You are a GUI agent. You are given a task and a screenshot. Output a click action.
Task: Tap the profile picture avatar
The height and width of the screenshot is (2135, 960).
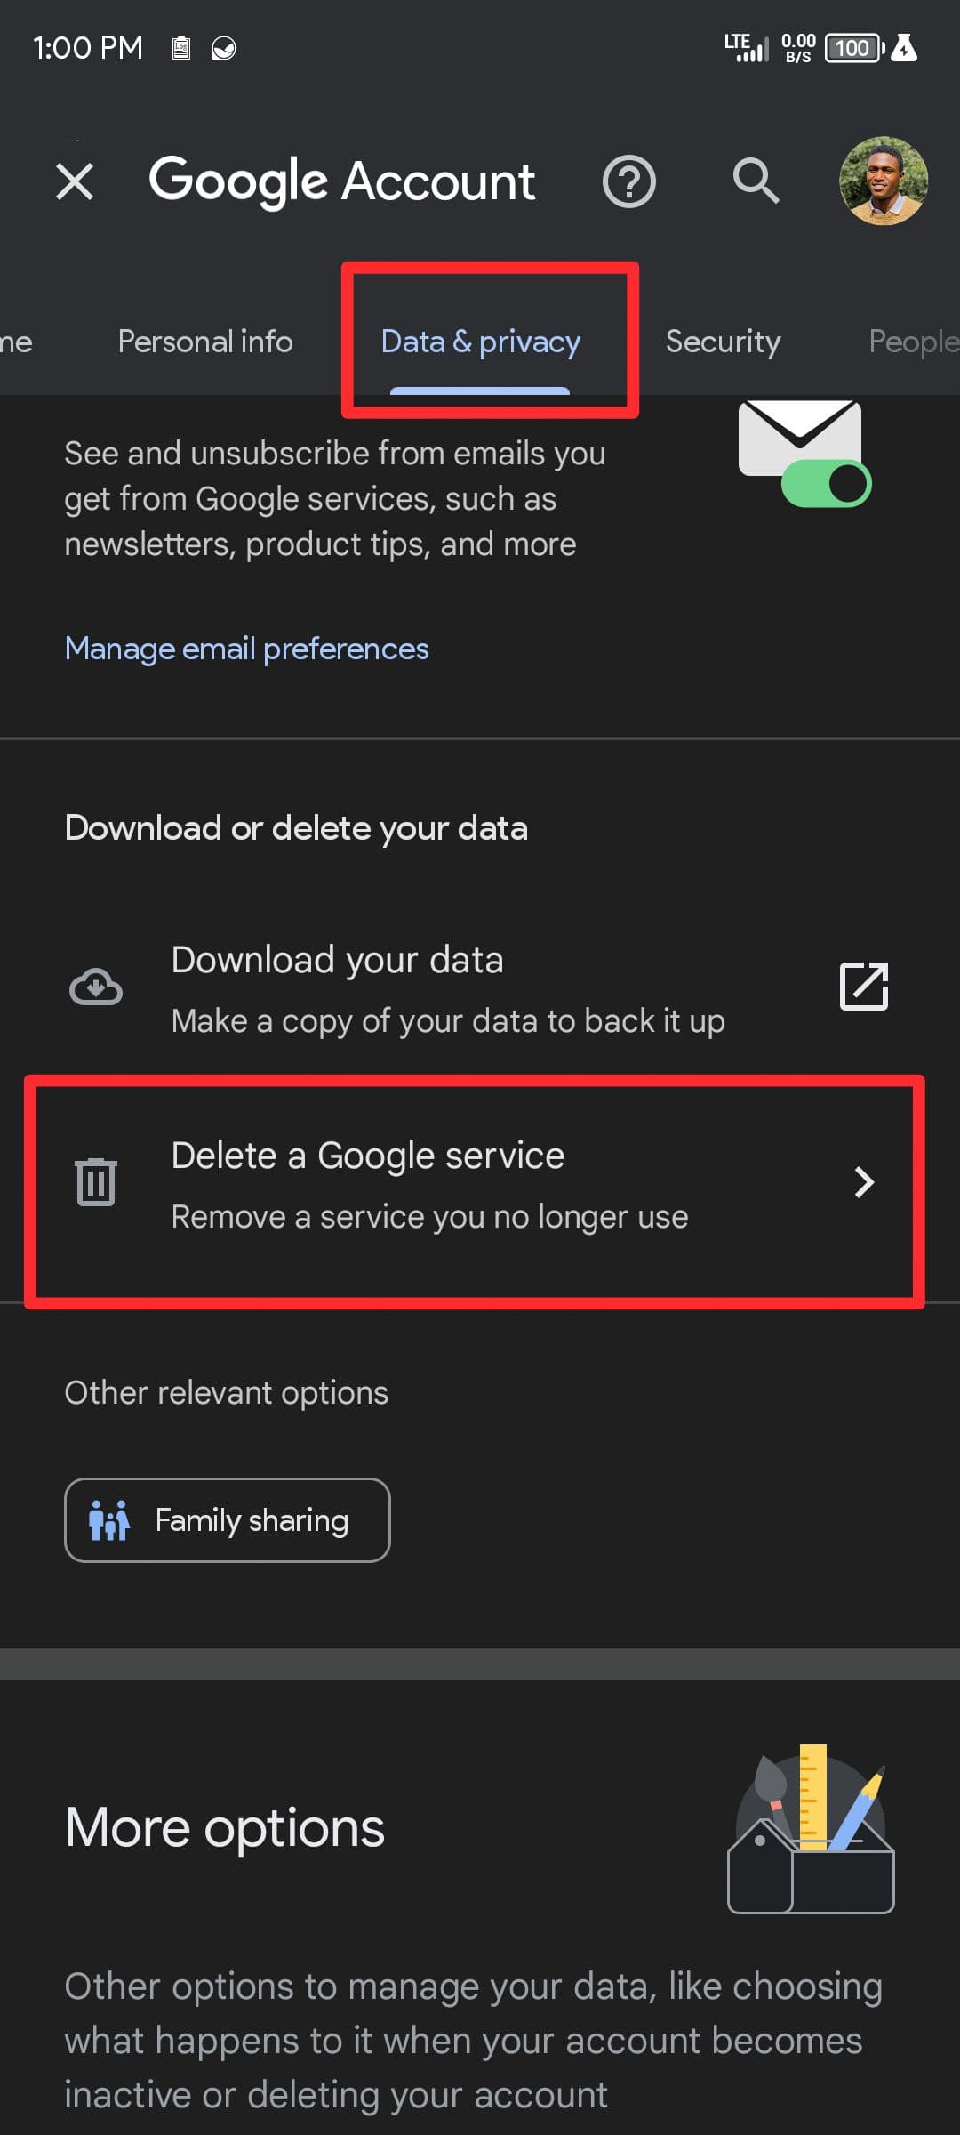pyautogui.click(x=883, y=181)
